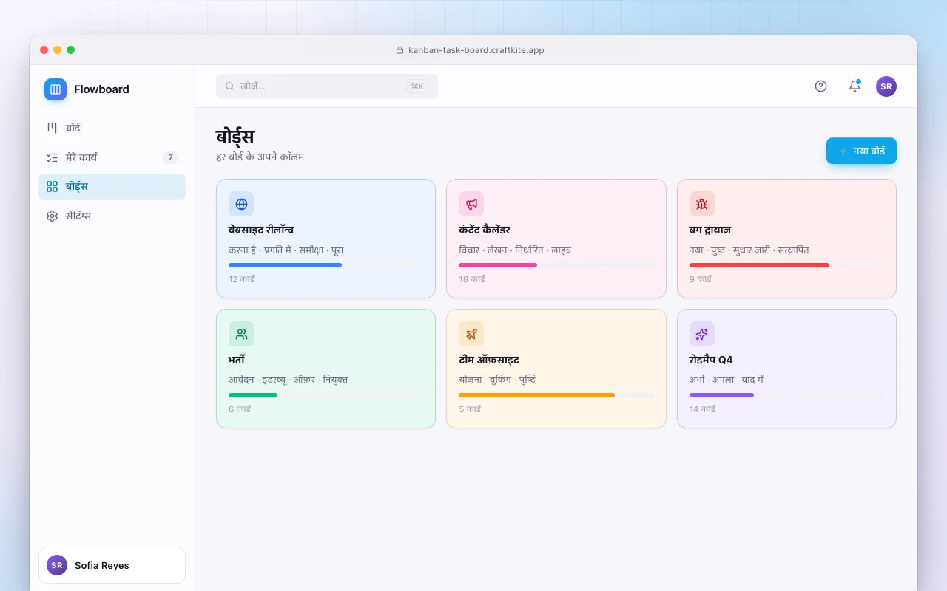Click the search magnifier icon
The width and height of the screenshot is (947, 591).
pyautogui.click(x=230, y=86)
